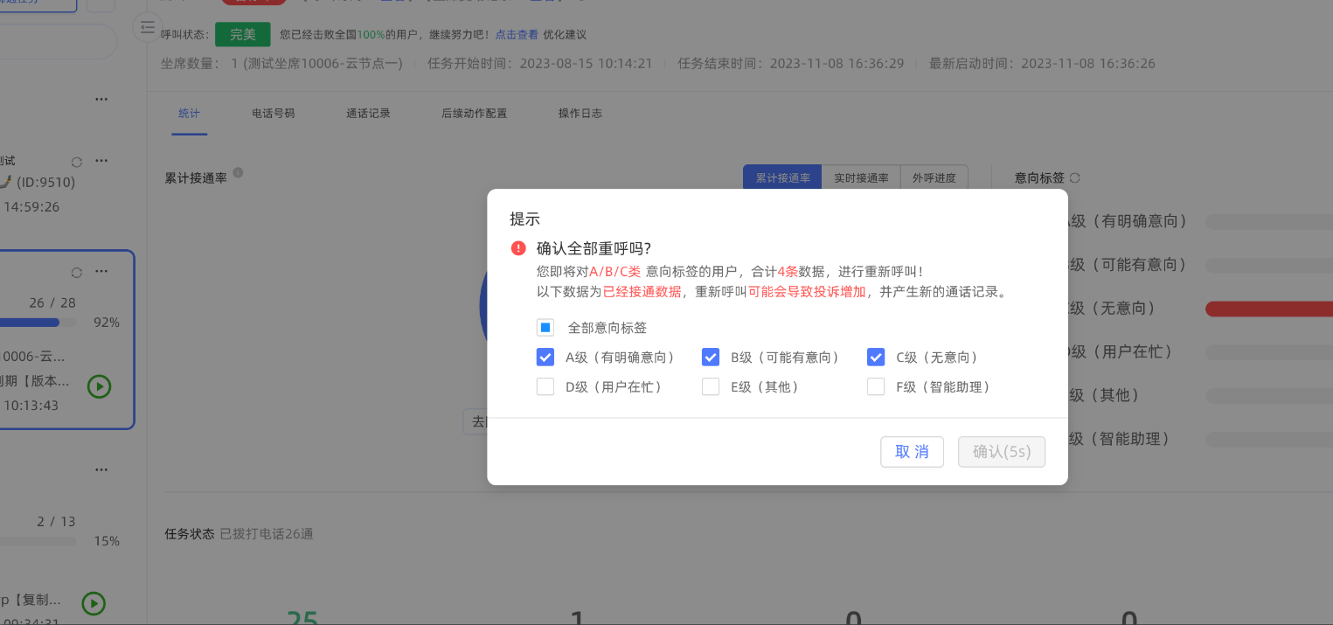Click the refresh icon on the ID:9510 task
Screen dimensions: 1333x625
pyautogui.click(x=77, y=162)
